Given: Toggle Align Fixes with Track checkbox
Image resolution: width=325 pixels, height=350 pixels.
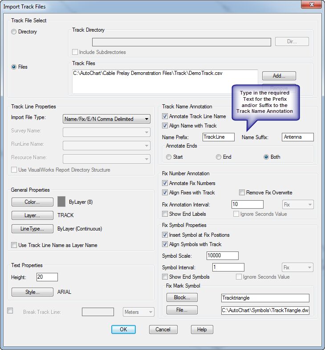Looking at the screenshot, I should coord(165,193).
